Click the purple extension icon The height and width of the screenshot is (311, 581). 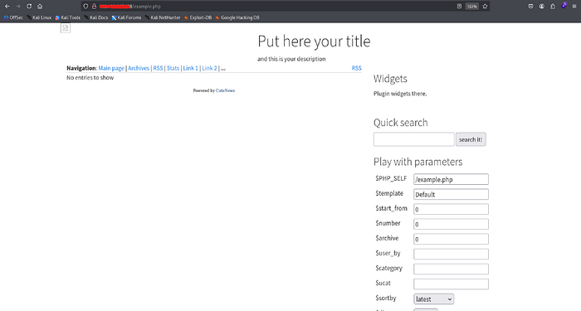point(564,6)
